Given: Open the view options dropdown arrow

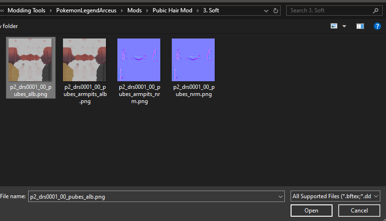Looking at the screenshot, I should pos(344,26).
